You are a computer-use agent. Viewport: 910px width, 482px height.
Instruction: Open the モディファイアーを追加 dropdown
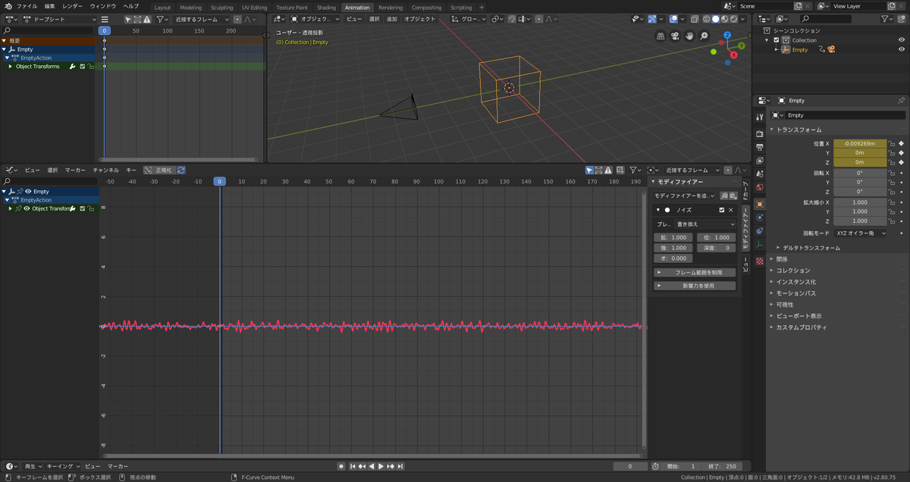[x=685, y=196]
